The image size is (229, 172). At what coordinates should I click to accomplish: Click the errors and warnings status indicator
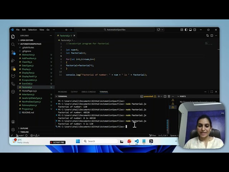point(35,135)
